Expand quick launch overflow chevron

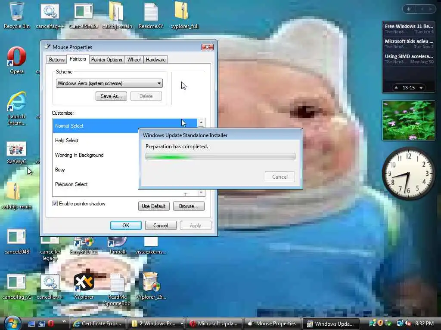(64, 321)
